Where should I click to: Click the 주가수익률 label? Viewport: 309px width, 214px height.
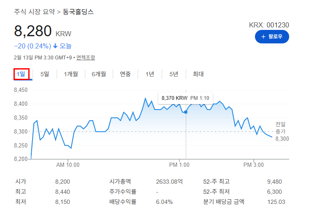123,192
